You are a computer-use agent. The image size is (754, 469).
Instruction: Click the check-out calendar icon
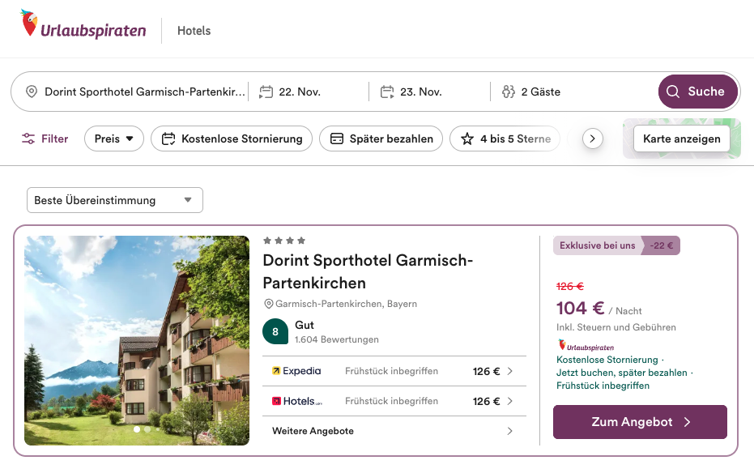[387, 92]
